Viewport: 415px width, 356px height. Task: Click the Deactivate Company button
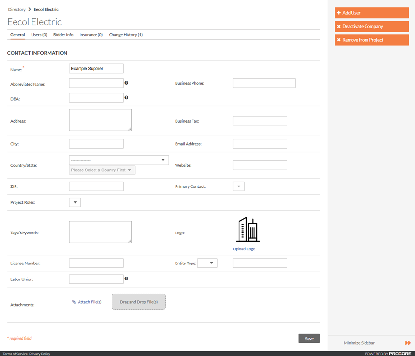point(371,27)
